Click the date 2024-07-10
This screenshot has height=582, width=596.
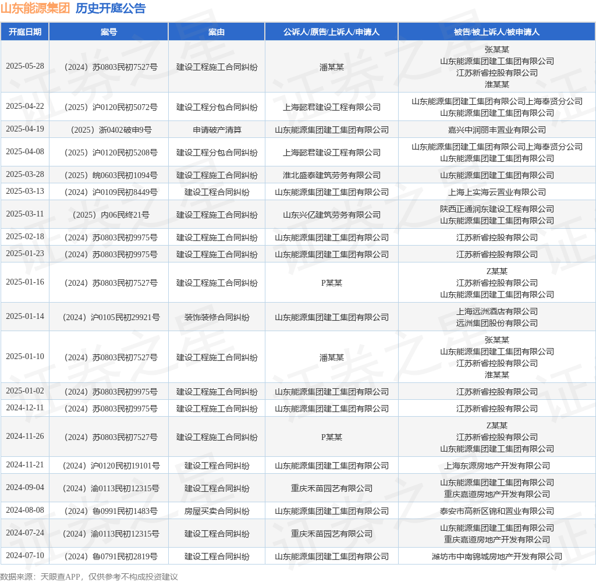(25, 556)
